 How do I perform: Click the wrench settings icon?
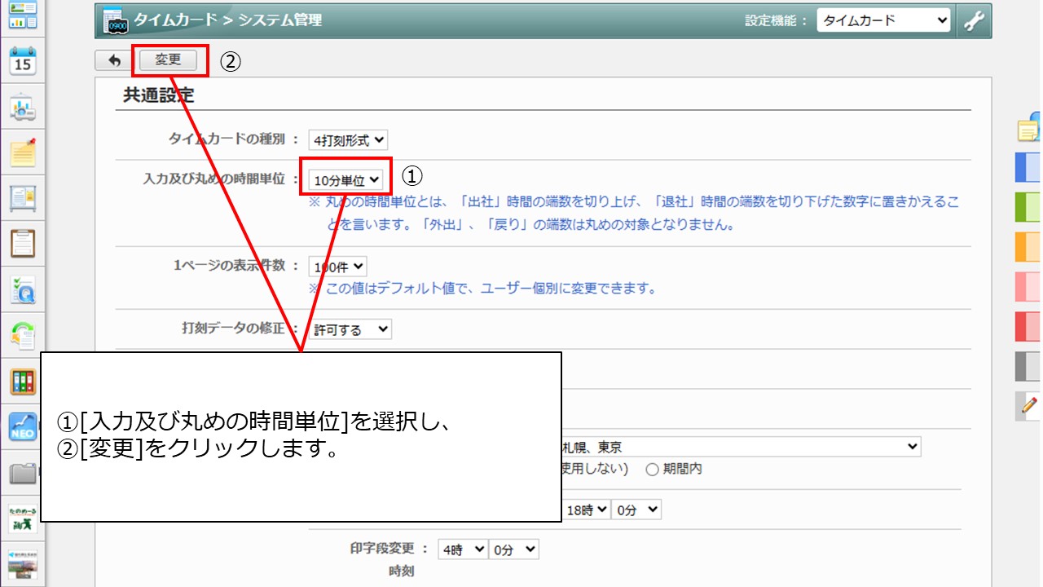(974, 21)
